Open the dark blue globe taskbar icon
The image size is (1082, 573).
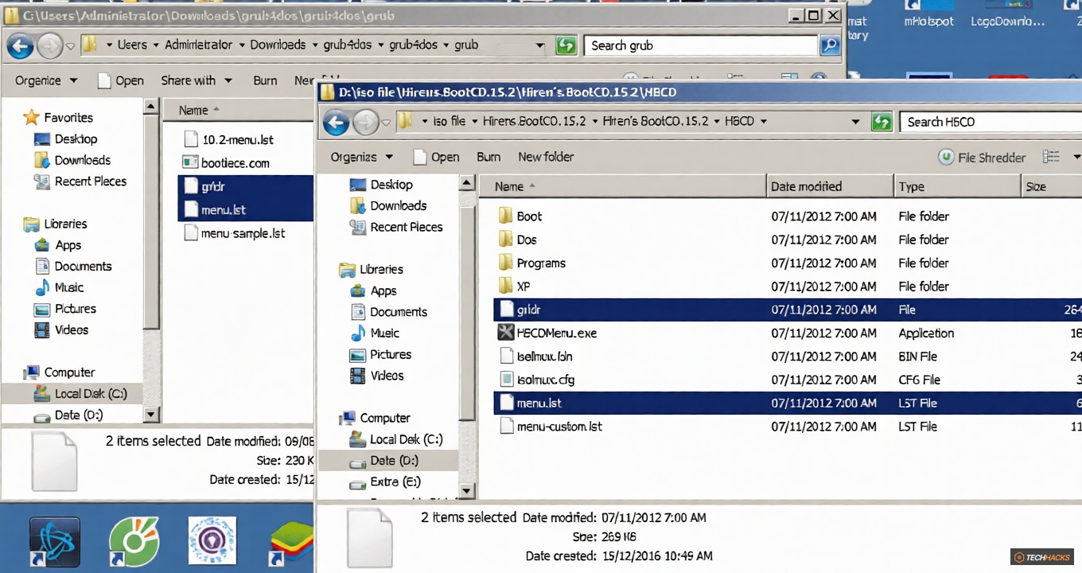54,542
